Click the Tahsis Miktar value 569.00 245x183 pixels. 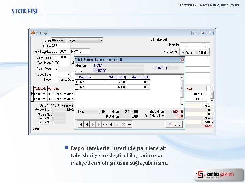tap(174, 111)
